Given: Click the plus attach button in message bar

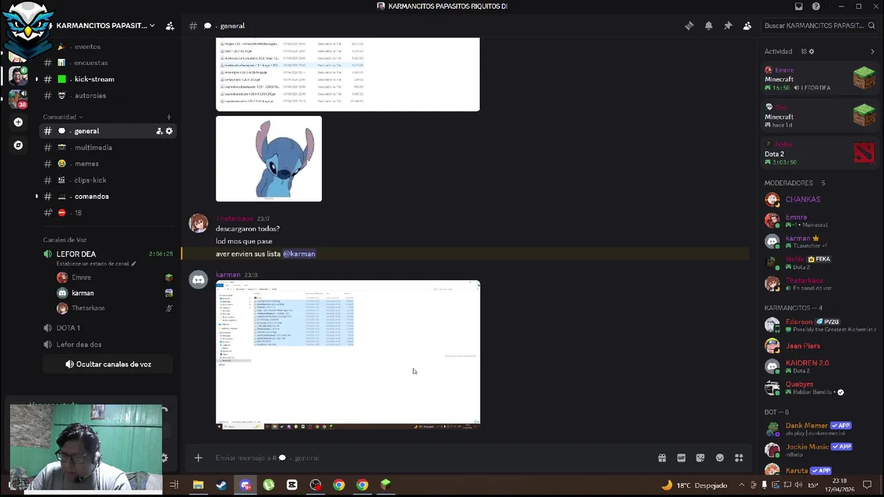Looking at the screenshot, I should (x=198, y=458).
